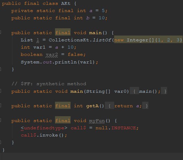The image size is (183, 160).
Task: Click the false literal
Action: click(75, 54)
